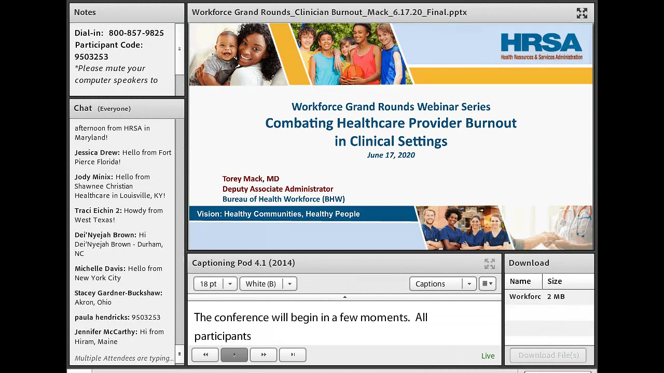Click Torey Mack, MD on the slide

(251, 179)
